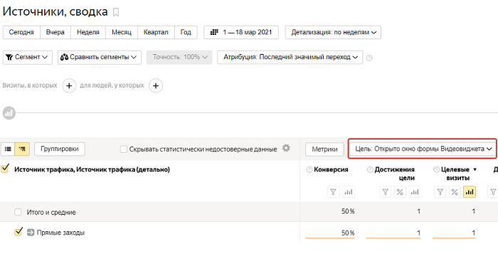Show the collapsed chart icon

9,112
